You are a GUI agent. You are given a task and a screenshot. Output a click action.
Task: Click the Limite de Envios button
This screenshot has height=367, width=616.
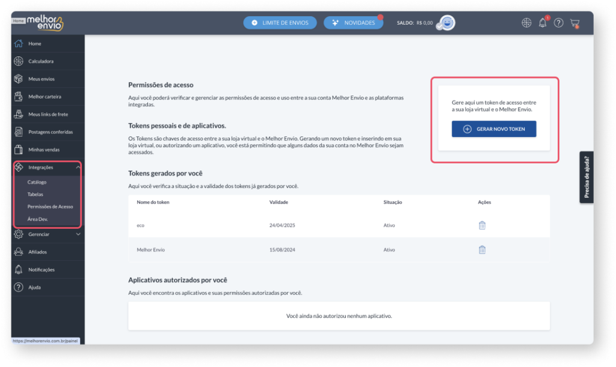tap(280, 23)
